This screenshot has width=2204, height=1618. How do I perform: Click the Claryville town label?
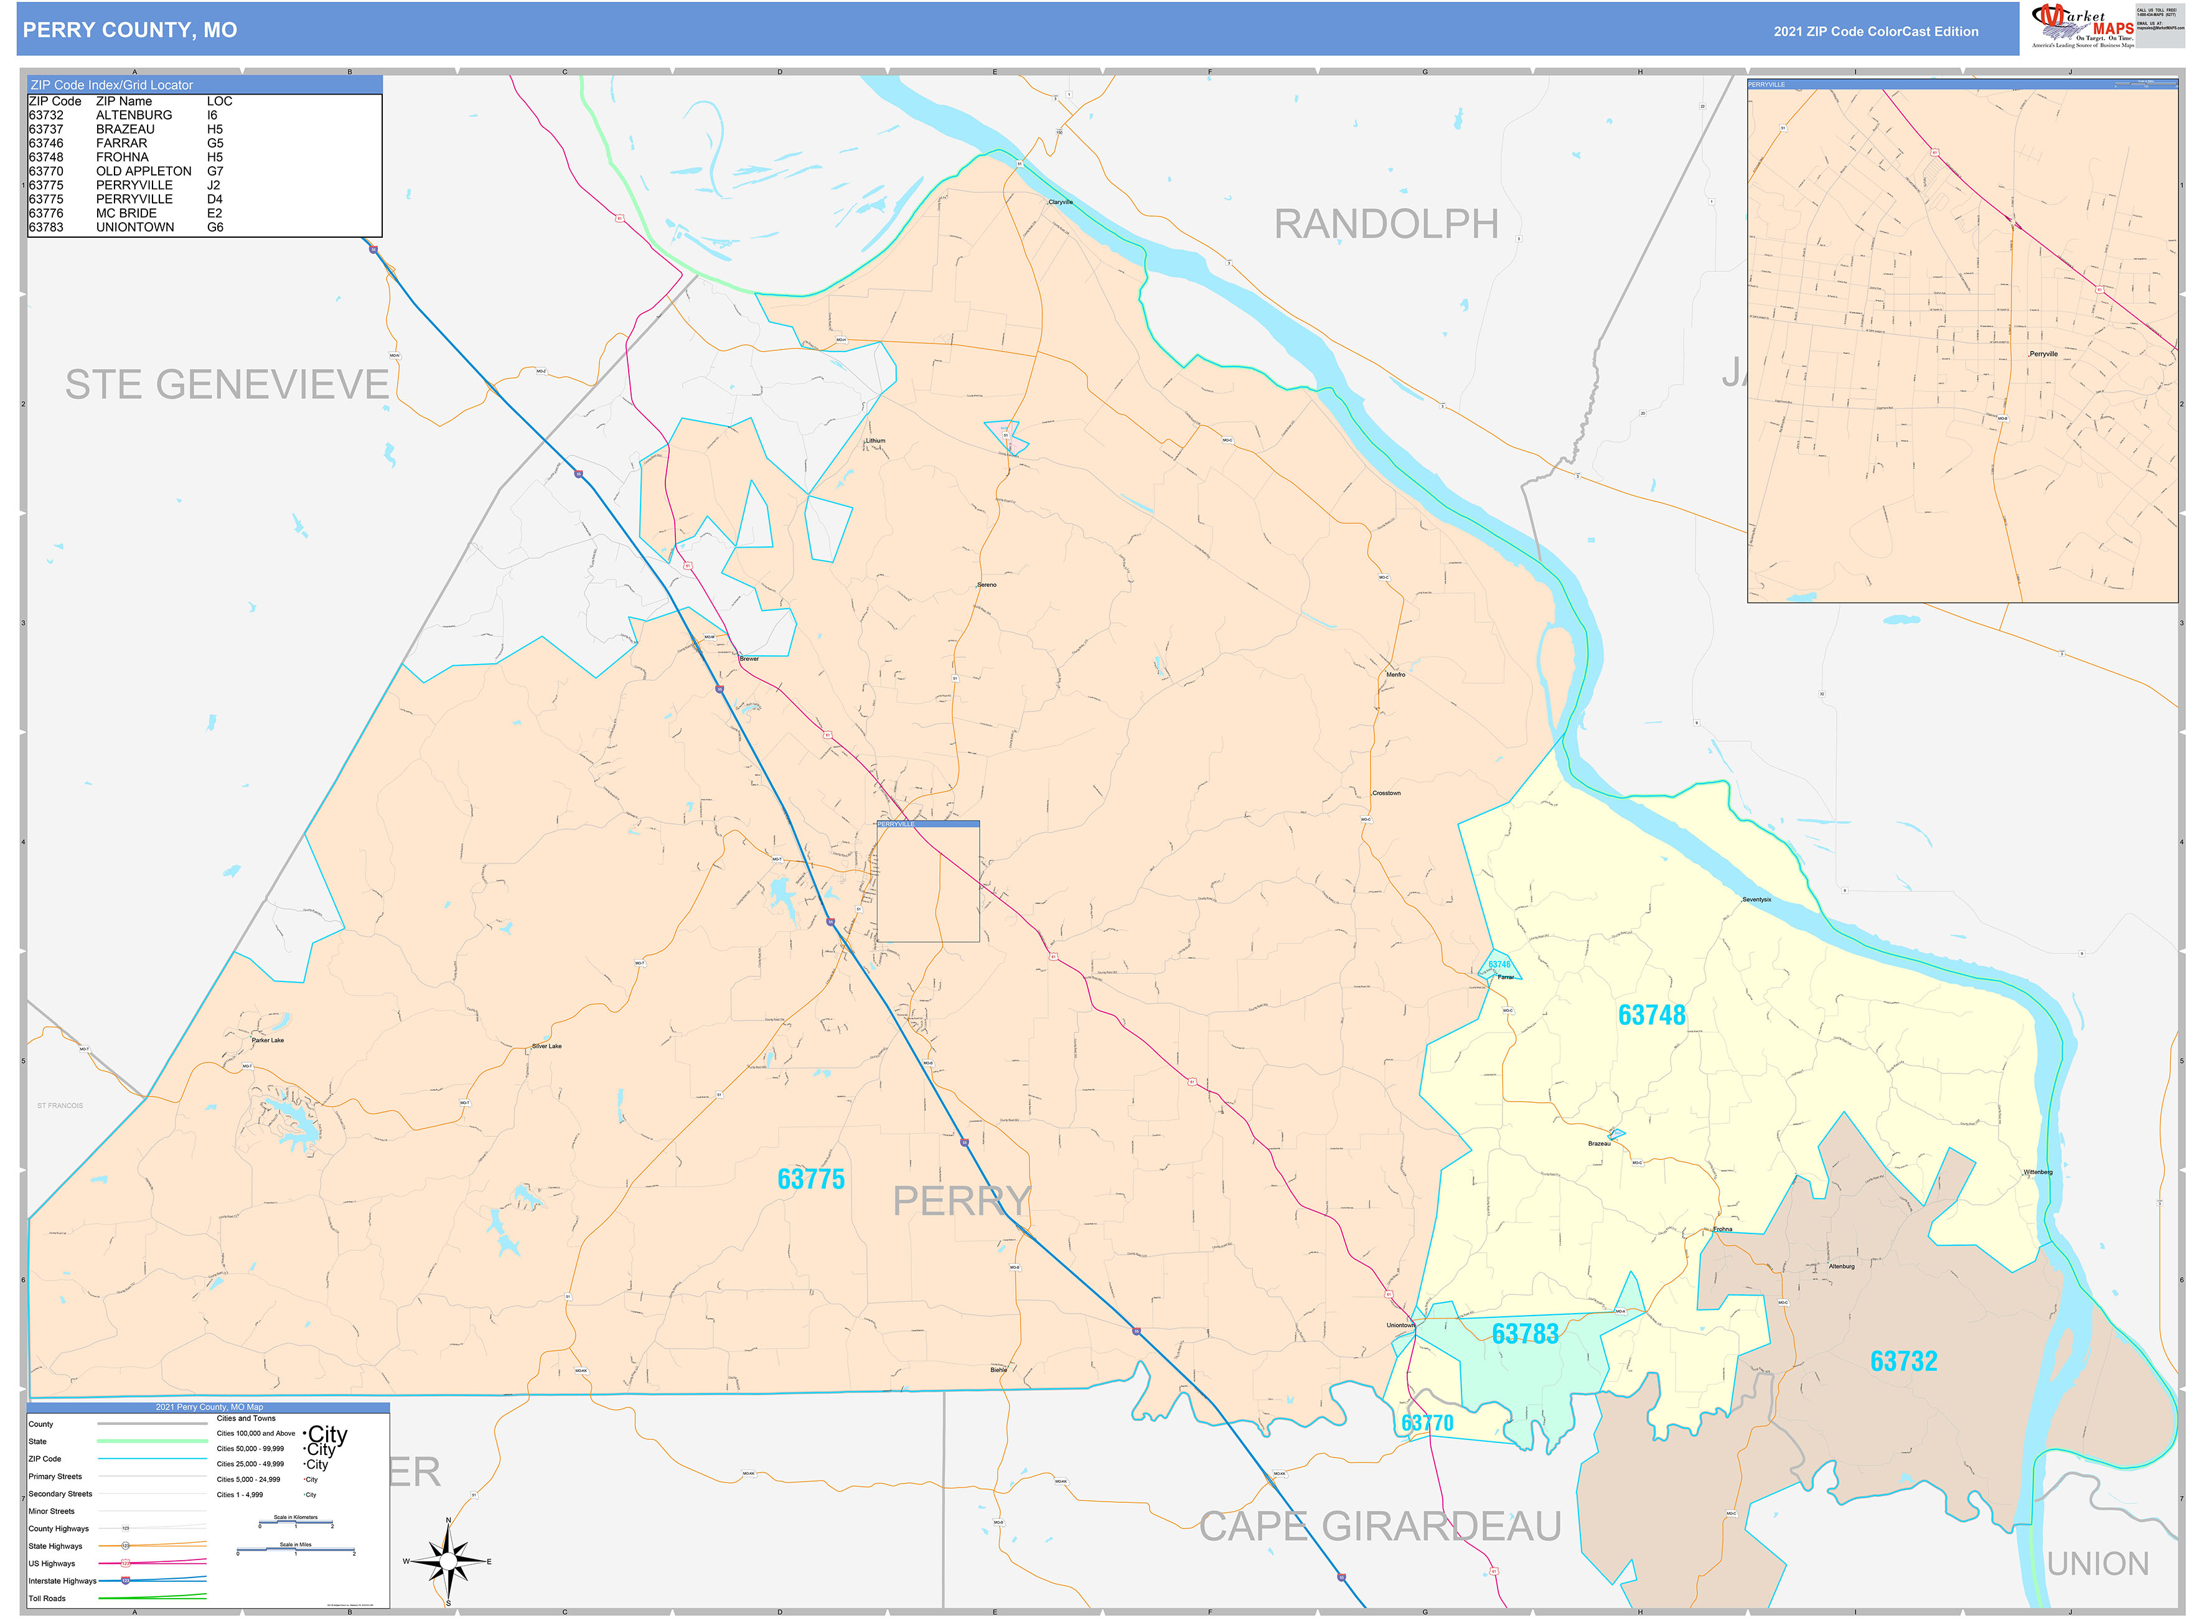coord(1060,202)
